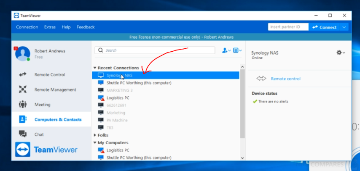The height and width of the screenshot is (171, 360).
Task: Click the contact list scrollbar up arrow
Action: (242, 67)
